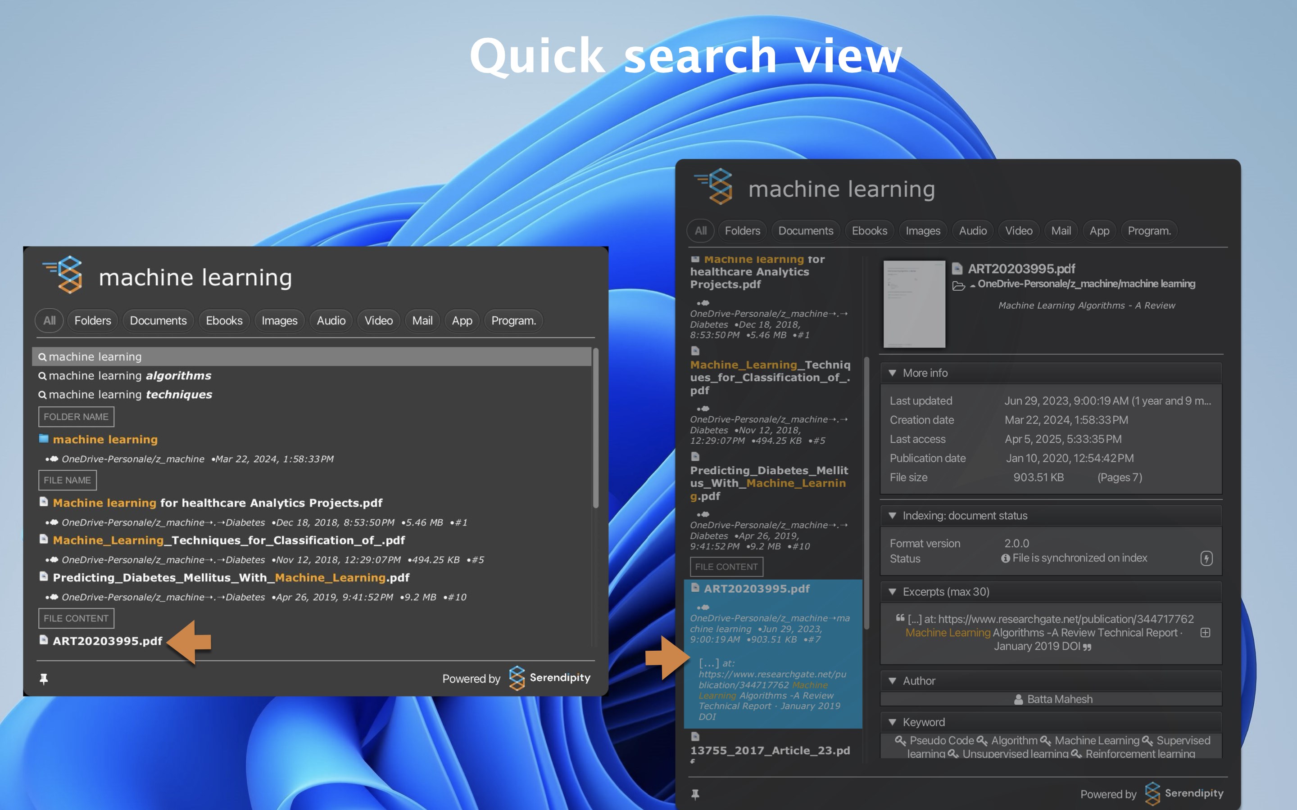Collapse the Excerpts (max 30) section
The image size is (1297, 810).
pyautogui.click(x=892, y=591)
